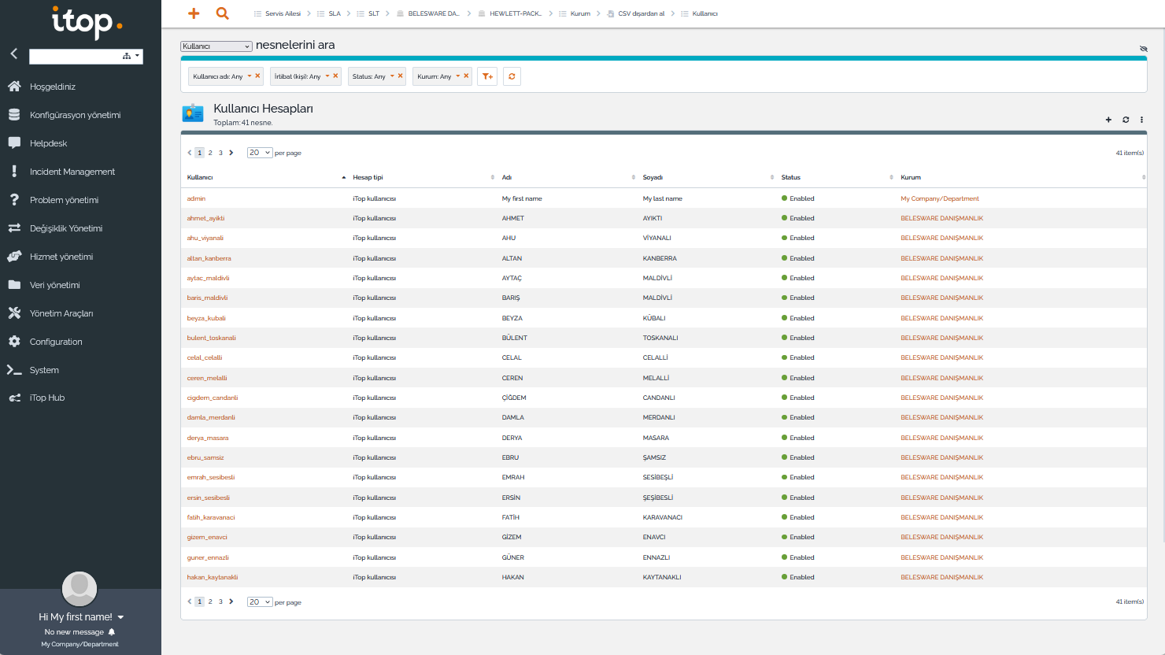Open the top per page count dropdown
Image resolution: width=1165 pixels, height=655 pixels.
pos(259,153)
